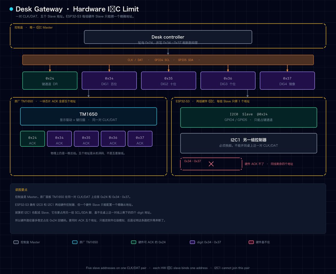Select the 0x24 键通道 DR address box
The image size is (336, 274).
tap(50, 81)
